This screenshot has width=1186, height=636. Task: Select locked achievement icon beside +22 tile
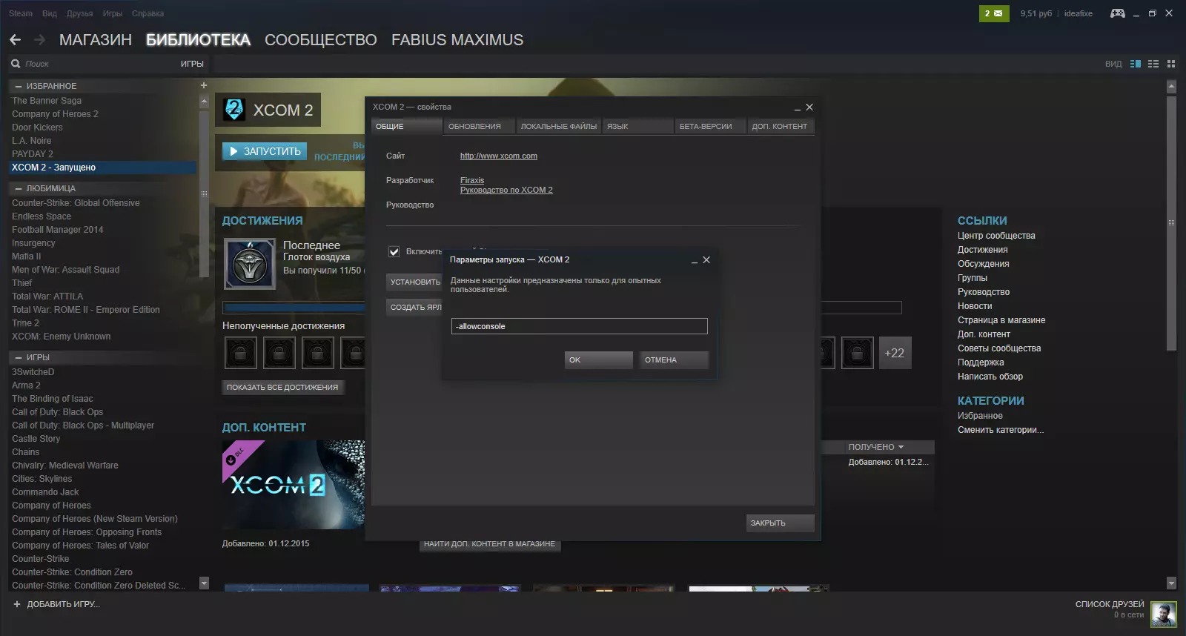click(858, 353)
